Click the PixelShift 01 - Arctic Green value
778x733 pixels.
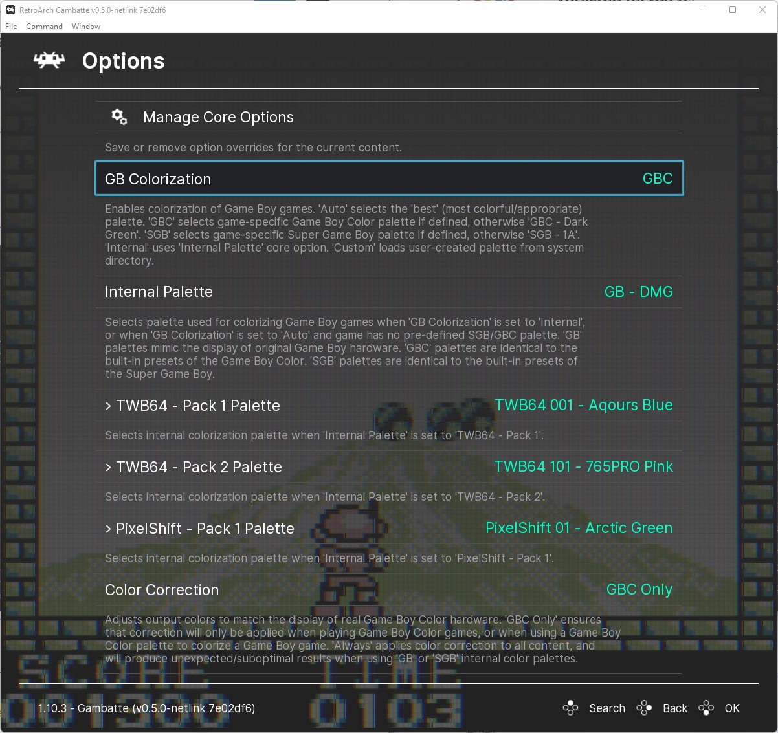pos(579,528)
